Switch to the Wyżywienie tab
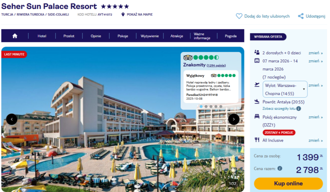This screenshot has width=330, height=192. click(x=150, y=36)
